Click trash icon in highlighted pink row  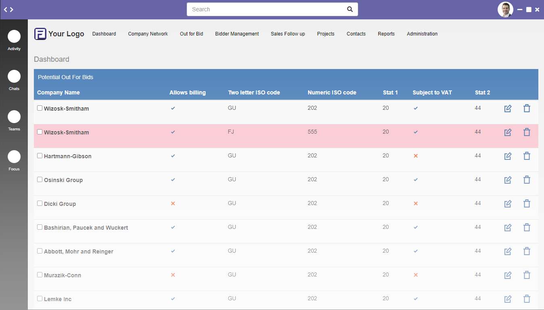pyautogui.click(x=527, y=132)
